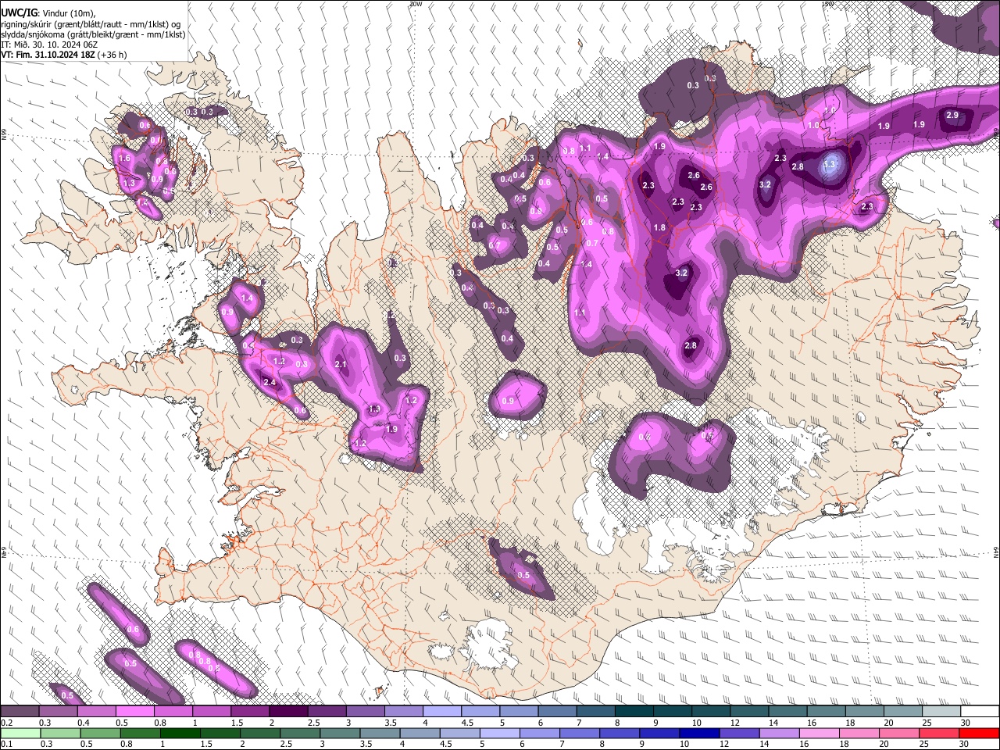The width and height of the screenshot is (1000, 750).
Task: Click the darkest purple swatch labeled 2
Action: pyautogui.click(x=288, y=712)
